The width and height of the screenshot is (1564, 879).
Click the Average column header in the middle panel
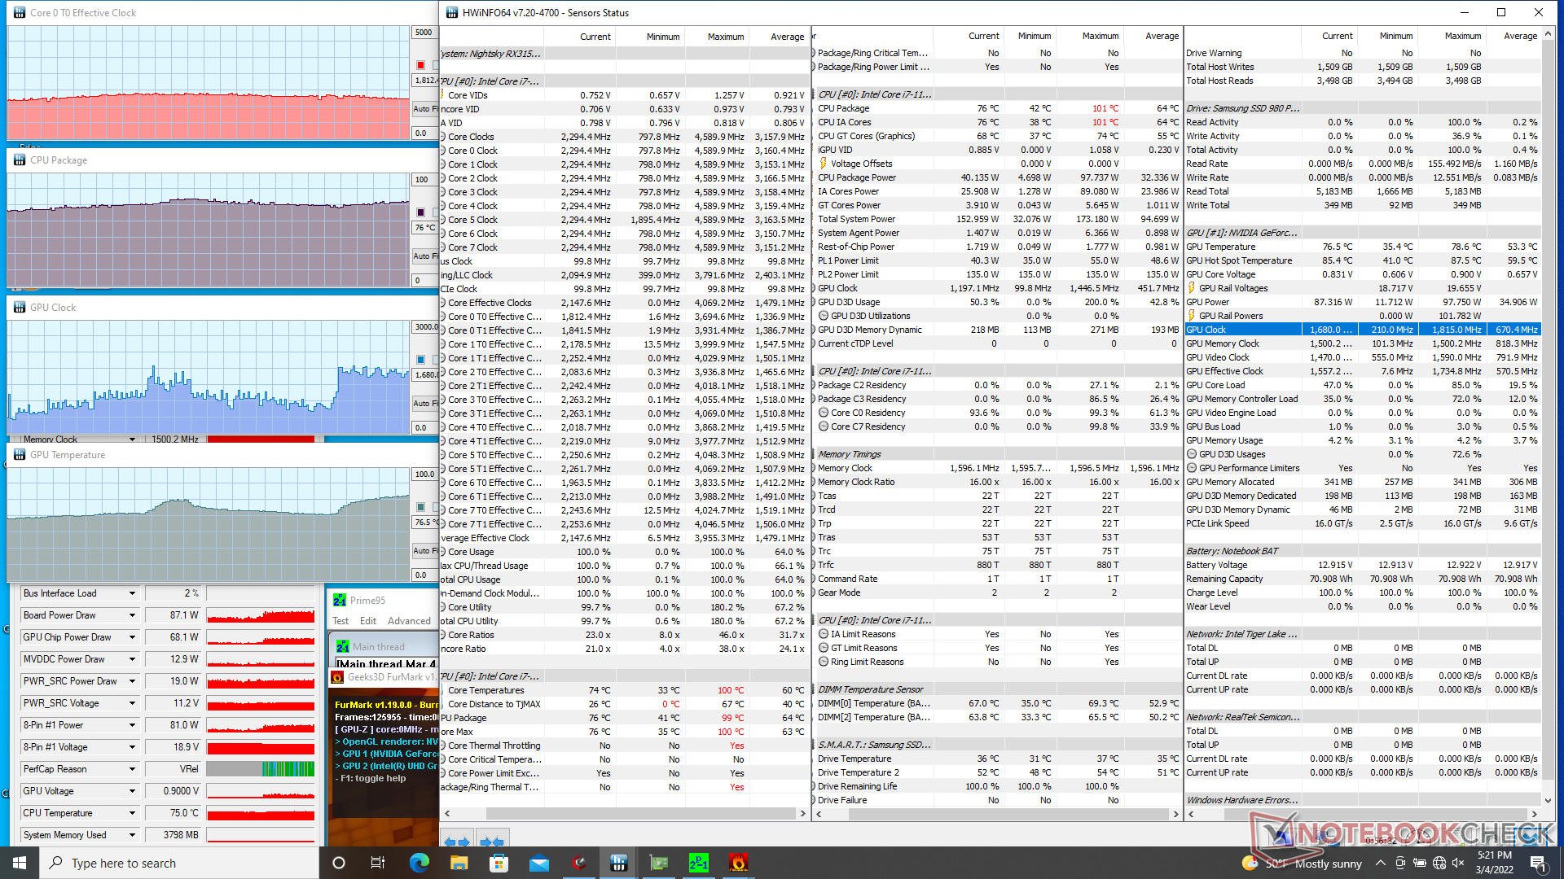click(1162, 36)
